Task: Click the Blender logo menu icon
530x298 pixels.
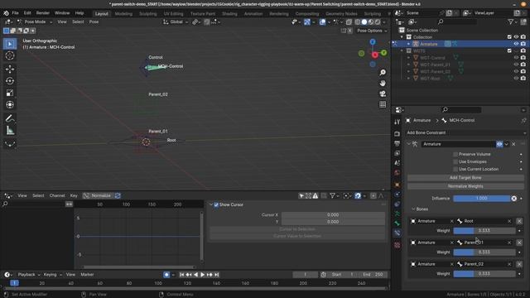Action: pos(6,13)
